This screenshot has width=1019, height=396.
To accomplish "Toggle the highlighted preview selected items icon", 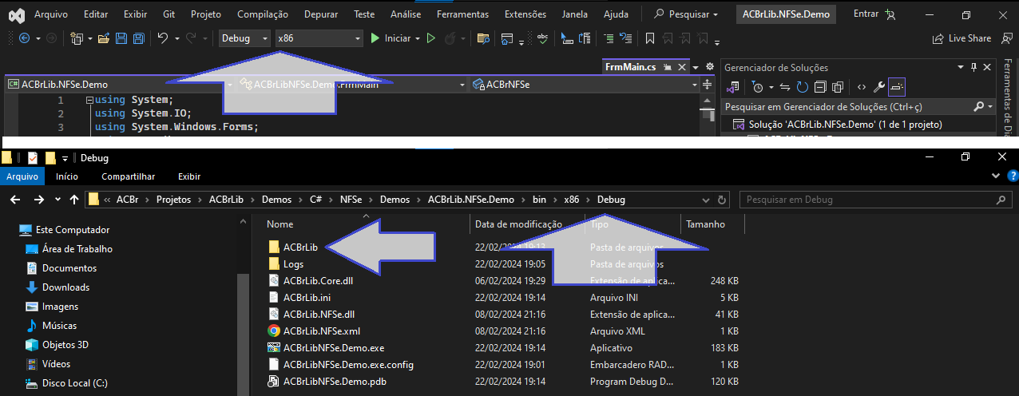I will pyautogui.click(x=897, y=87).
